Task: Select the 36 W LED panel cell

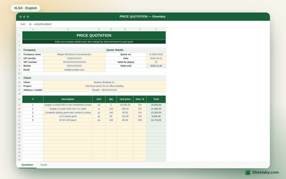Action: pos(68,120)
